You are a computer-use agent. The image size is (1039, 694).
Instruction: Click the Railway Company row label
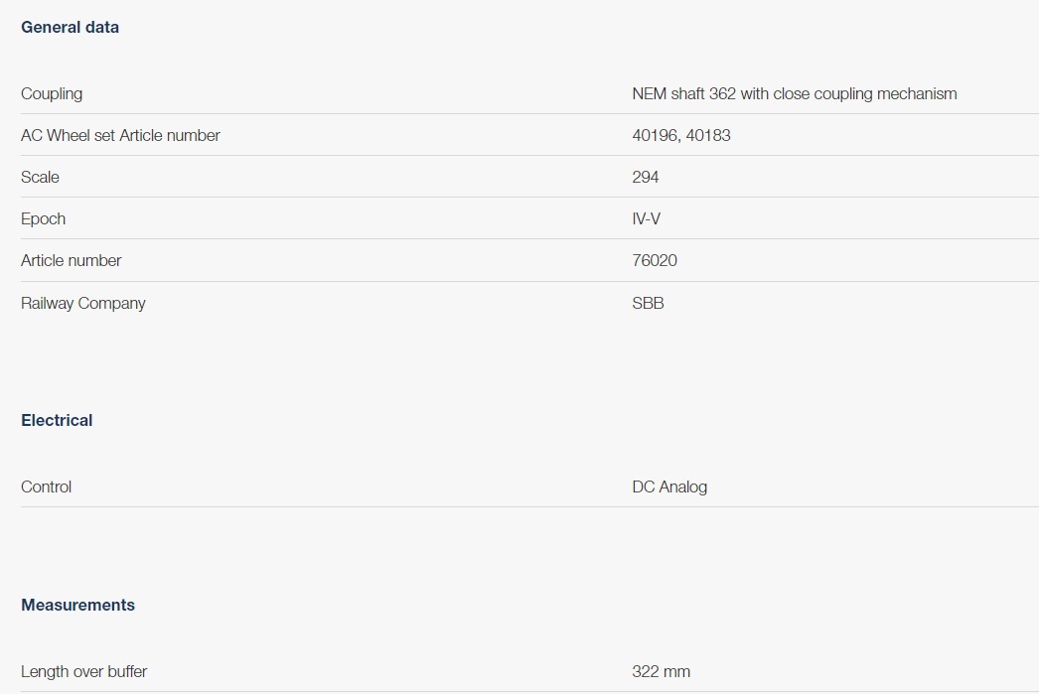[x=82, y=304]
